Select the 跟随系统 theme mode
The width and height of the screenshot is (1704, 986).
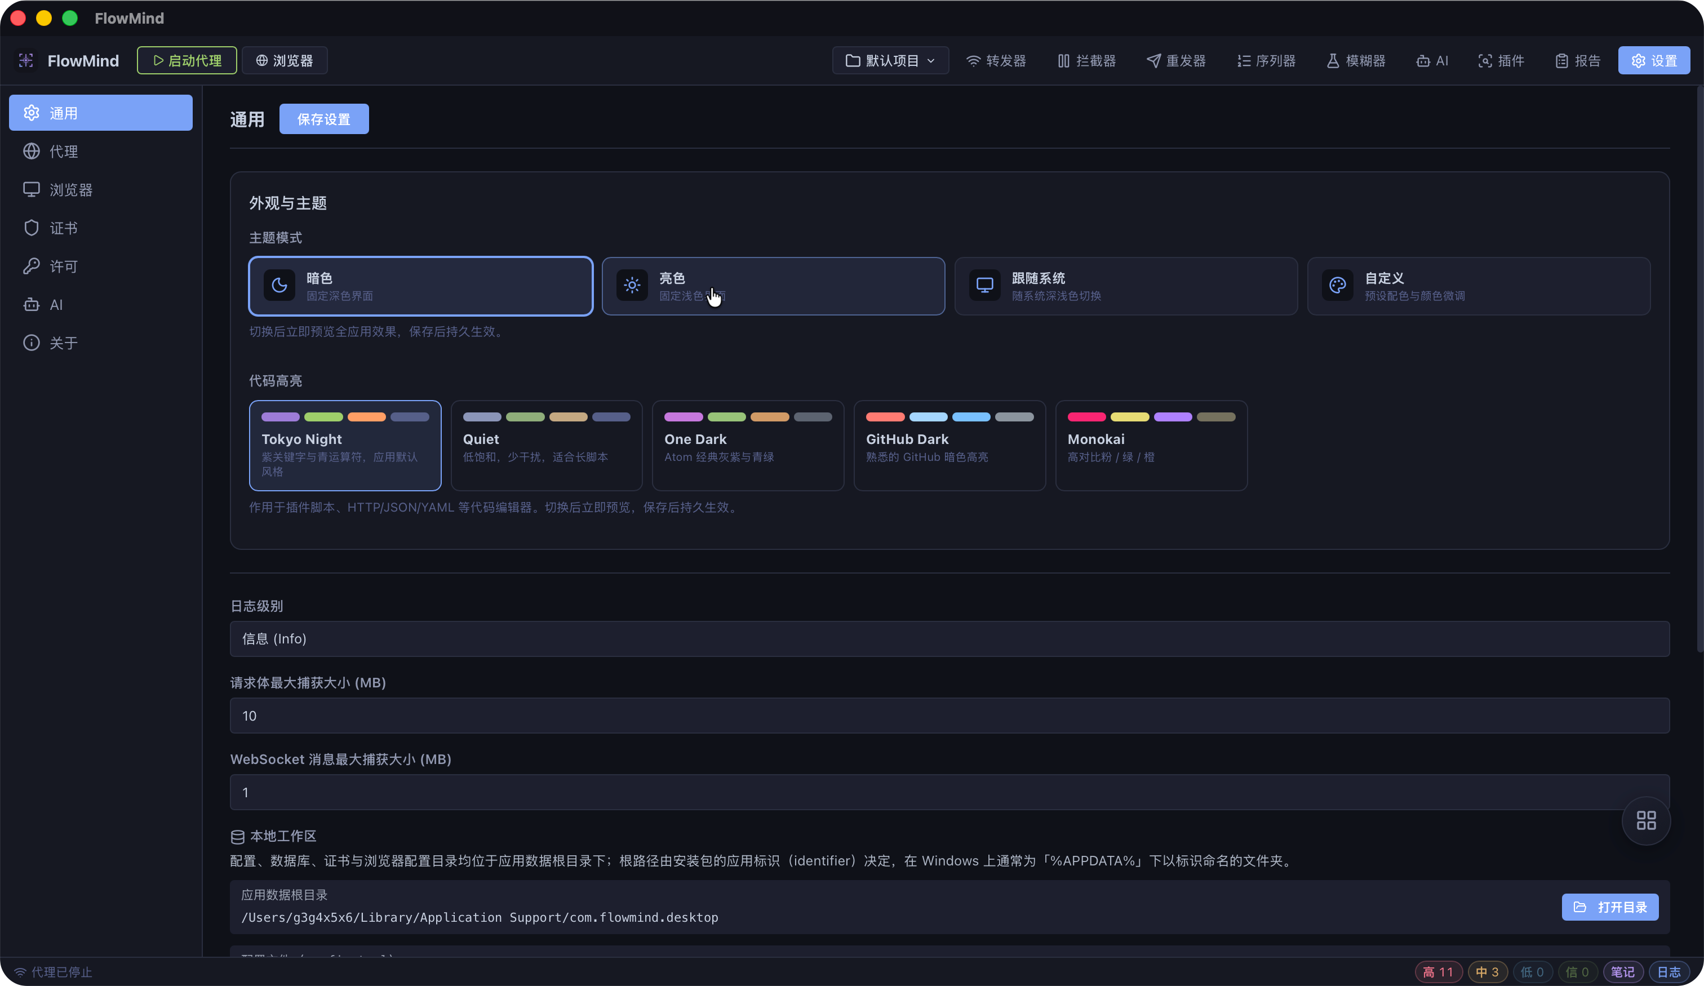pos(1126,286)
